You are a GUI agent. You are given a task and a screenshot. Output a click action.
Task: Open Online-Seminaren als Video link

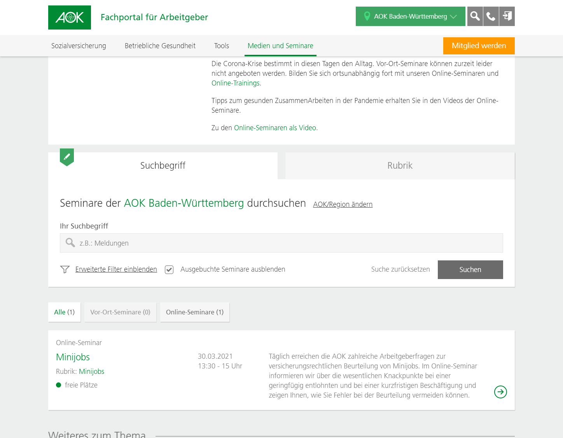point(275,128)
